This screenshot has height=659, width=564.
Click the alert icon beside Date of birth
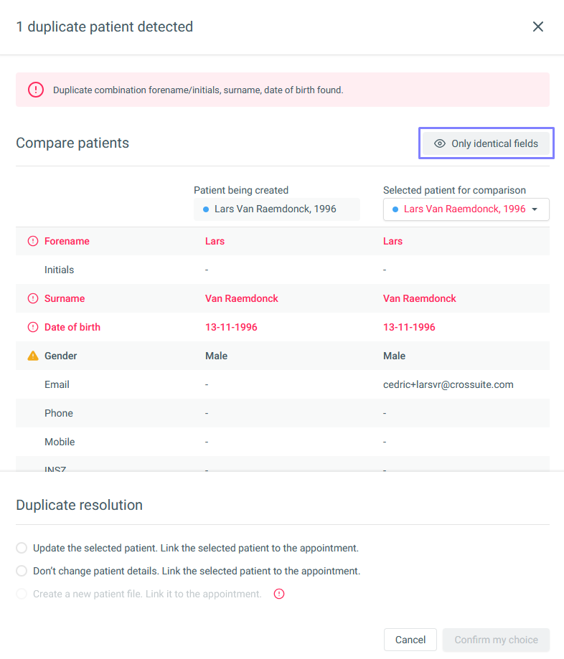tap(33, 327)
